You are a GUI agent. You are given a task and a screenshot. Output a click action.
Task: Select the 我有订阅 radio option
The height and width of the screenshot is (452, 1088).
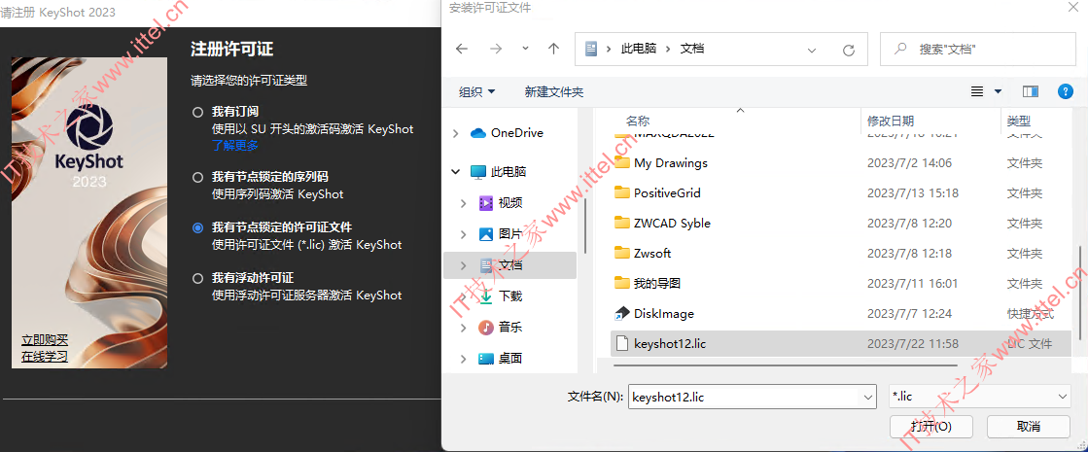[x=197, y=112]
